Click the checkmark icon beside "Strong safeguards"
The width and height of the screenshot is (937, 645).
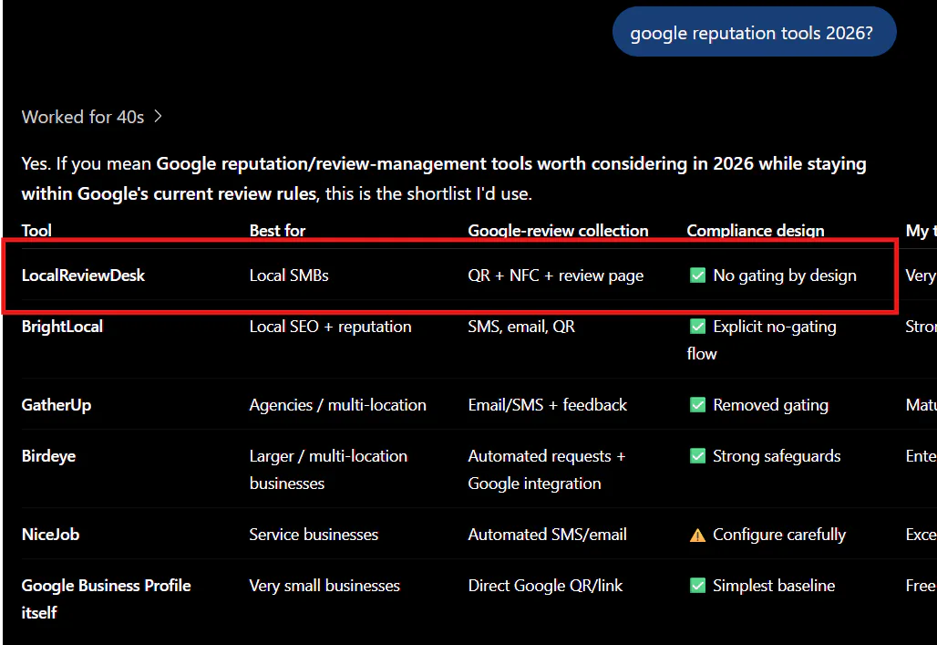[x=697, y=456]
